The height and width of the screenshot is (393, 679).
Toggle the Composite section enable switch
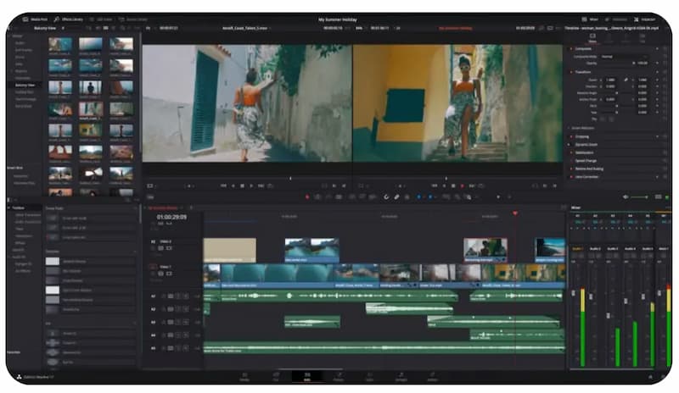click(665, 48)
